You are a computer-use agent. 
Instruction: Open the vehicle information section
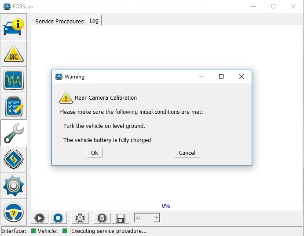tap(14, 26)
